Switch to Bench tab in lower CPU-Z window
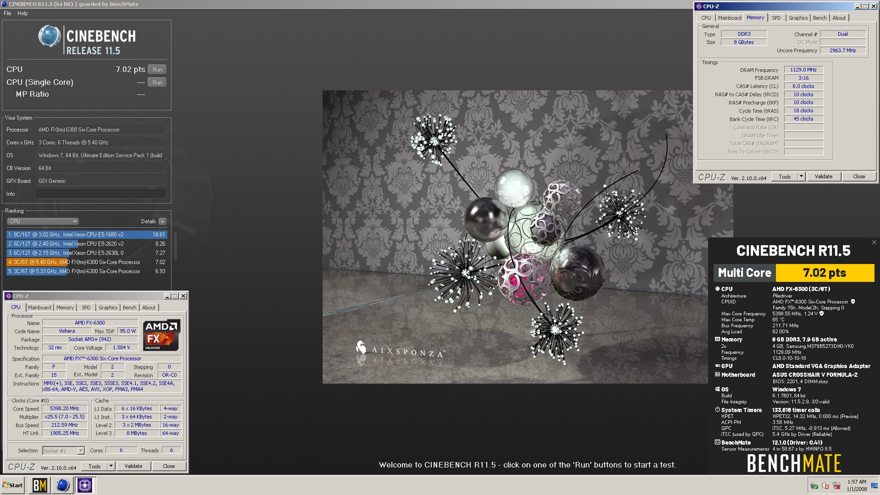This screenshot has height=495, width=880. point(130,308)
